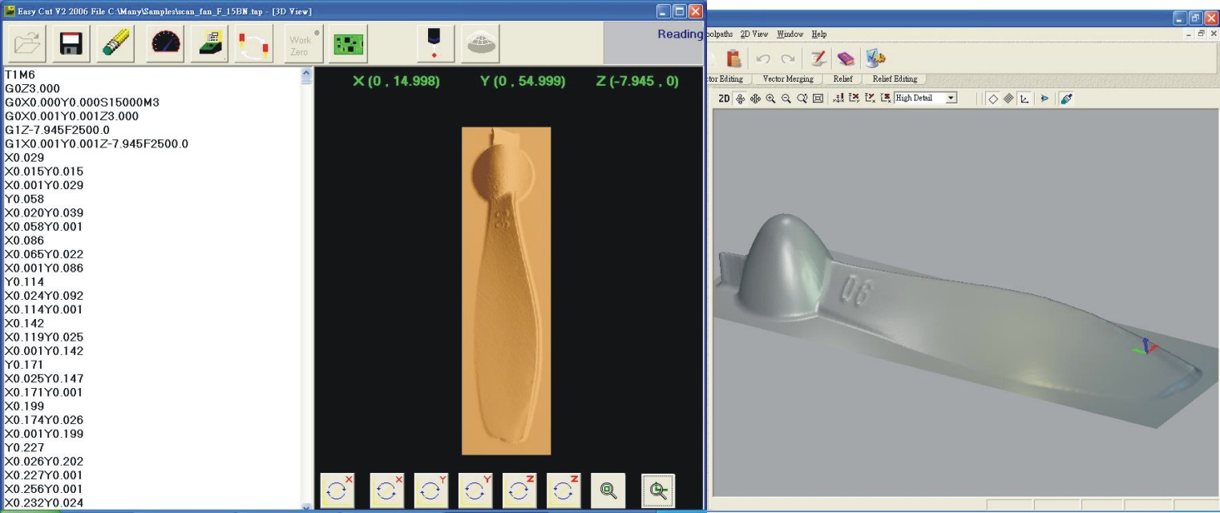The height and width of the screenshot is (513, 1220).
Task: Select the pan view four-arrow tool
Action: [x=755, y=98]
